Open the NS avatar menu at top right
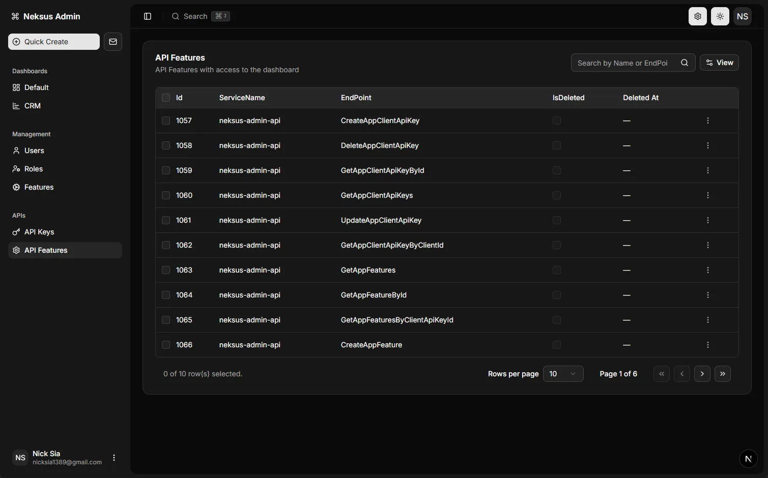This screenshot has width=768, height=478. 743,16
